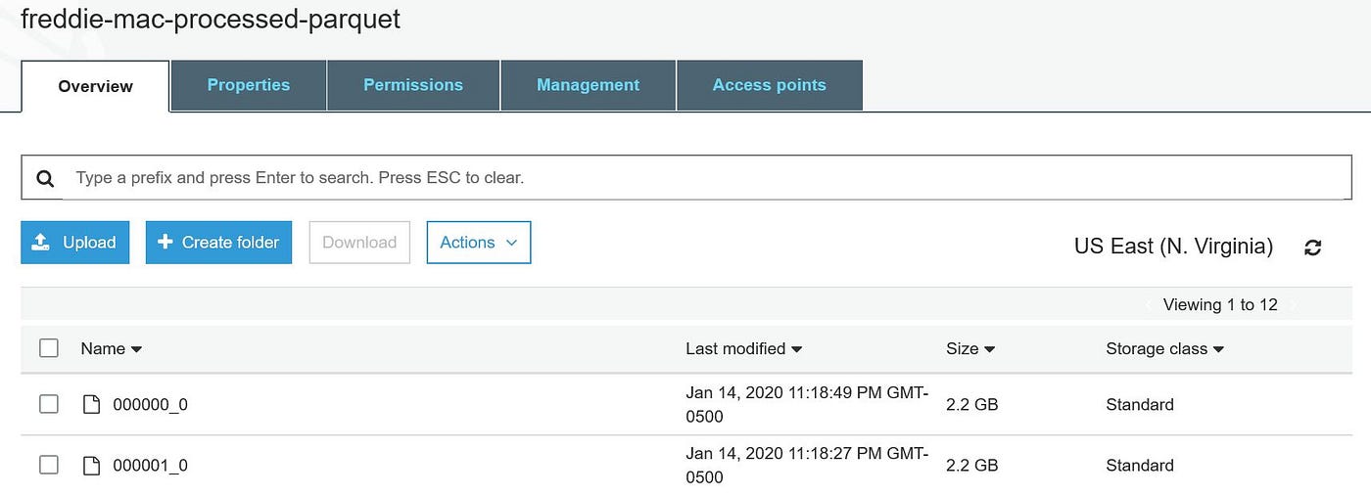Click the 11:18:27 PM modified date
1371x496 pixels.
pos(807,465)
